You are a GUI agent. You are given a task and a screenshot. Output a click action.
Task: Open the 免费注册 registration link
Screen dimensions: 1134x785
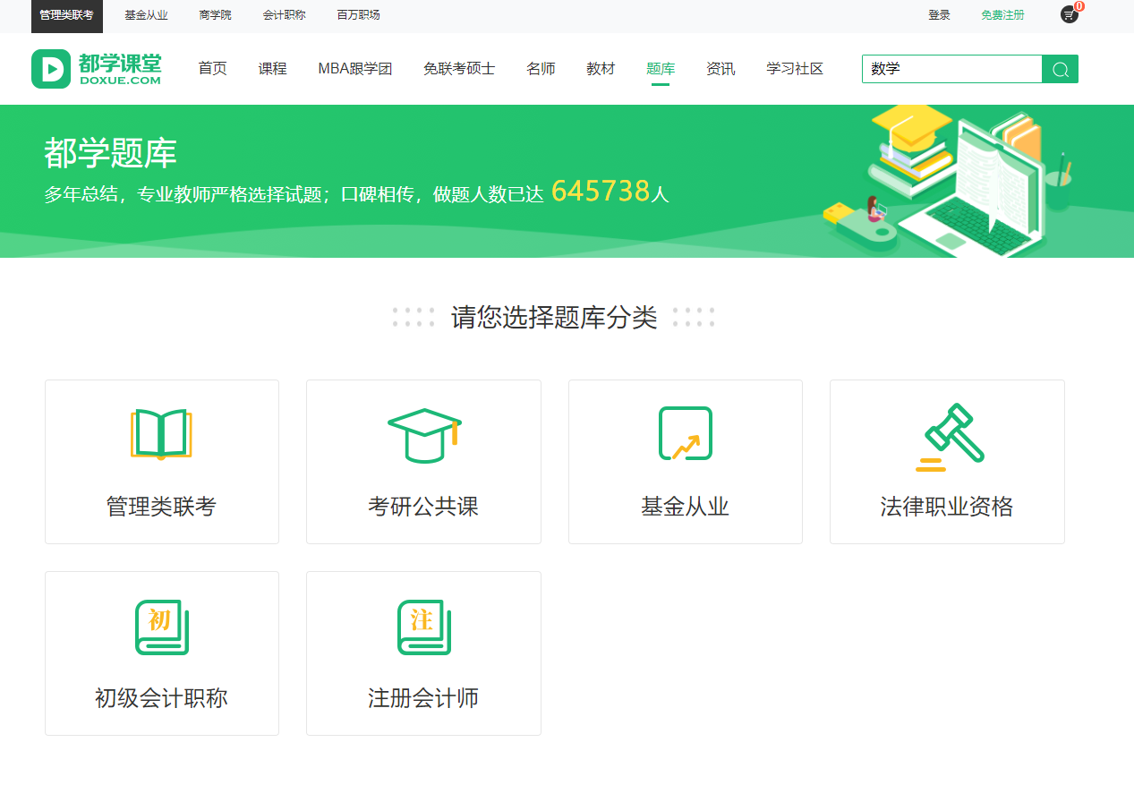[x=1002, y=15]
